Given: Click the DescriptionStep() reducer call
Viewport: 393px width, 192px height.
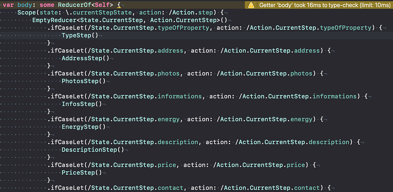Looking at the screenshot, I should 93,150.
